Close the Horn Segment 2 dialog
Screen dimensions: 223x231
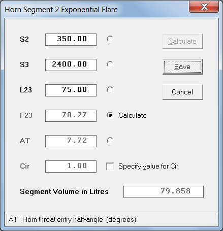click(204, 7)
